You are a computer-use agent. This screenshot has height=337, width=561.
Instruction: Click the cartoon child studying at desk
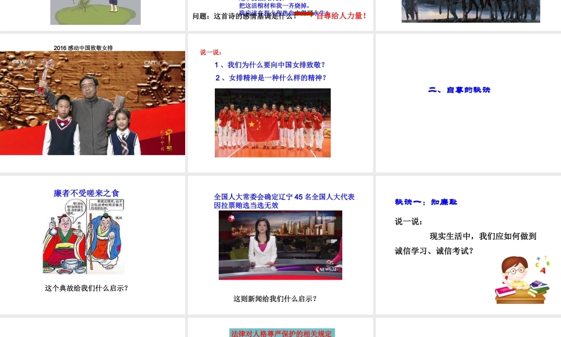pos(522,280)
